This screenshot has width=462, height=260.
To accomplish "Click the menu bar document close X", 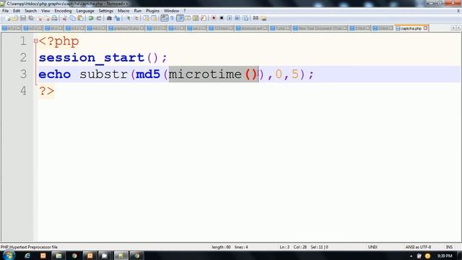I will (458, 11).
